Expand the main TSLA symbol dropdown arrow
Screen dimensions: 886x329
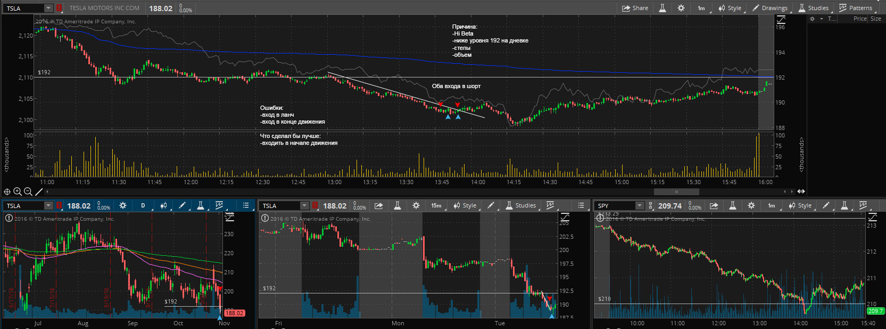[x=48, y=8]
